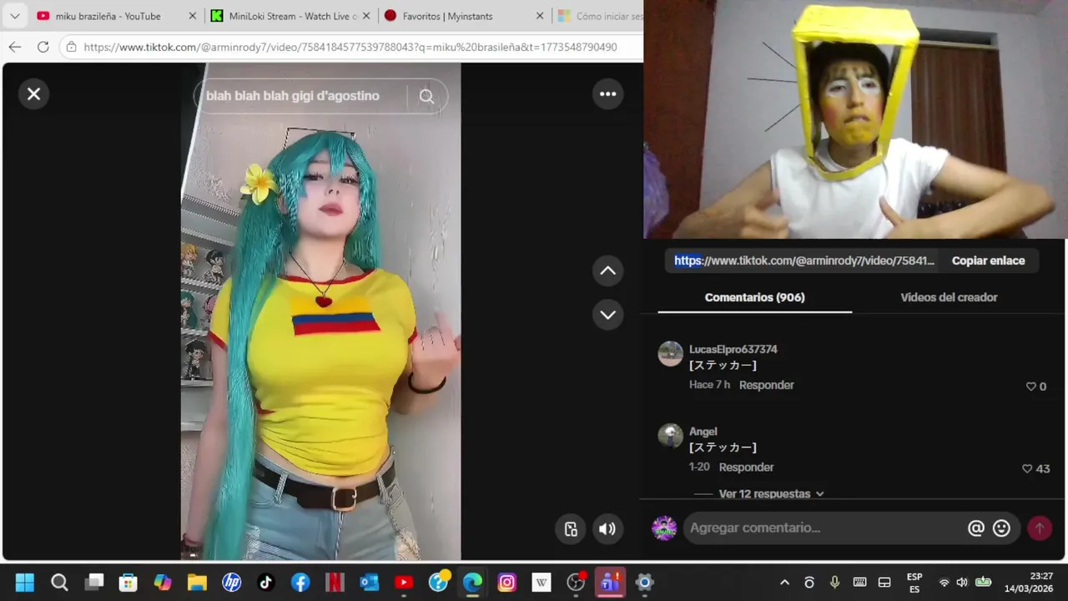Viewport: 1068px width, 601px height.
Task: Open volume control in system tray
Action: (962, 583)
